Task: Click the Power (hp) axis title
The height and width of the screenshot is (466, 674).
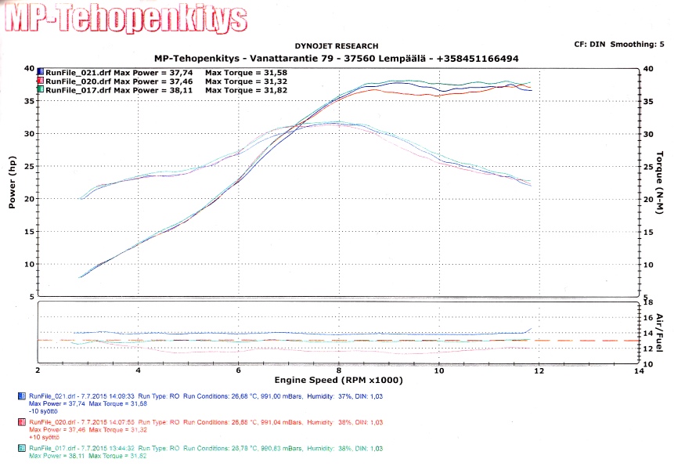Action: tap(12, 182)
